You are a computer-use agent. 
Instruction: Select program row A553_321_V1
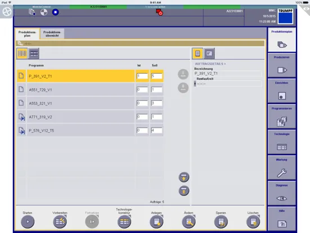[81, 103]
